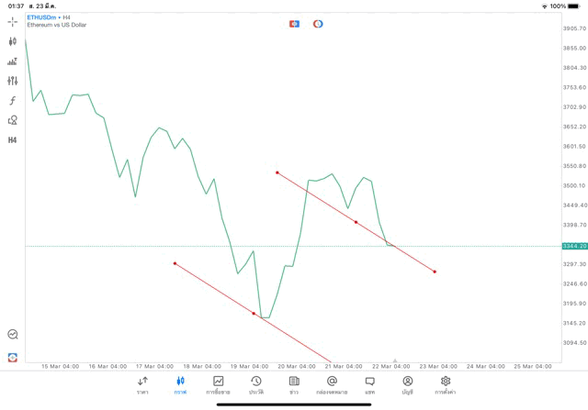
Task: Switch to the การซื้อขาย (trade) tab
Action: [x=218, y=385]
